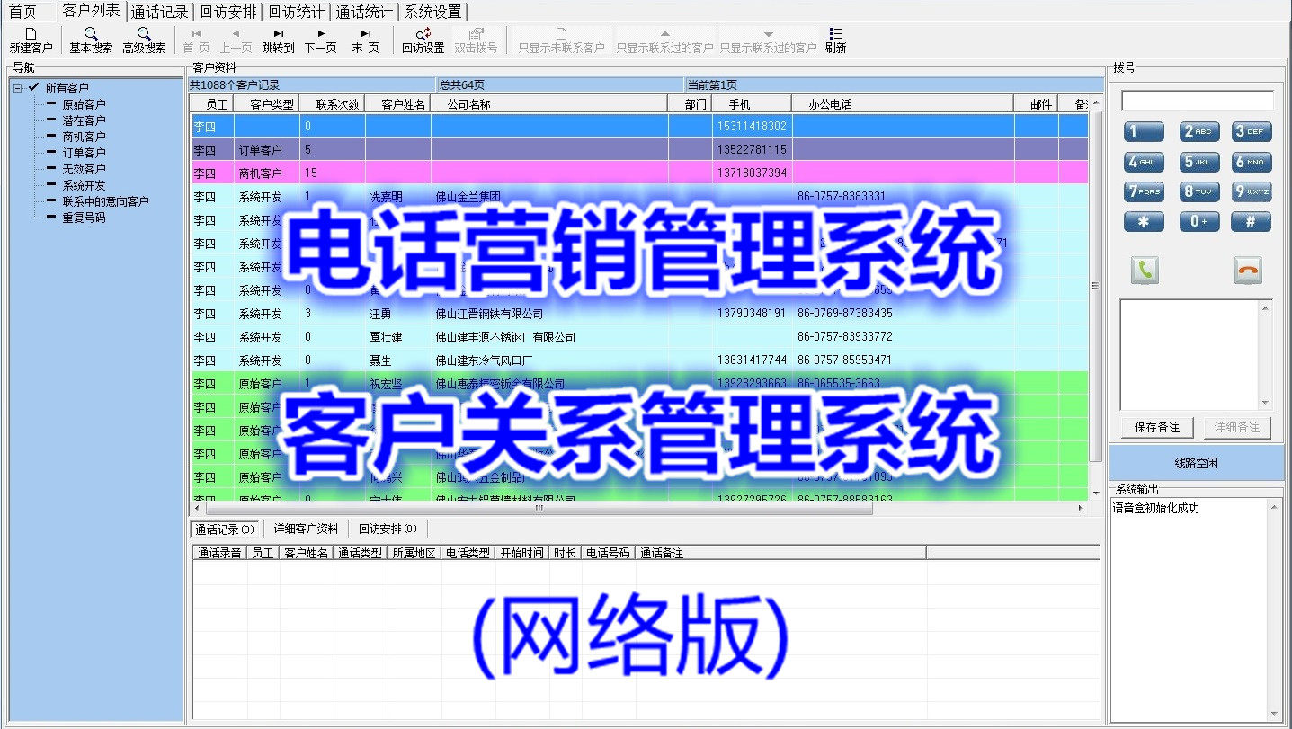Show the 详细客户资料 lower tab

[307, 529]
